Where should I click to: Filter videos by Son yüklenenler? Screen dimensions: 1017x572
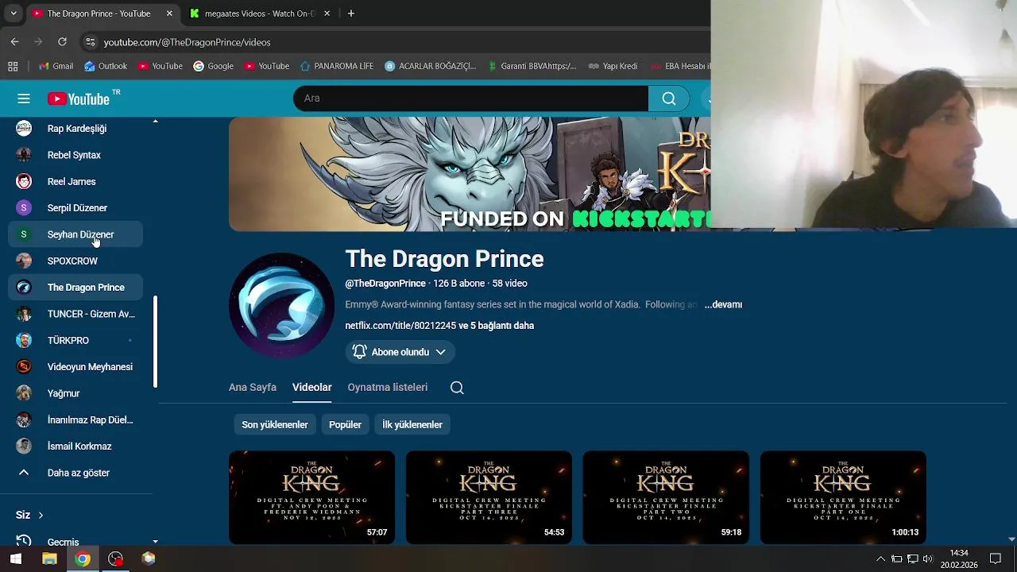click(275, 425)
